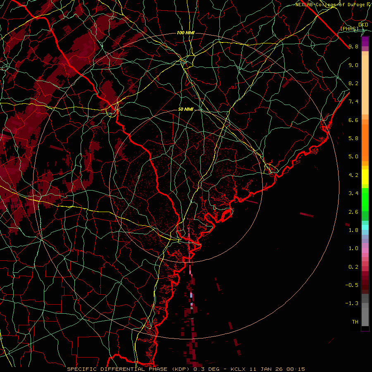
Task: Click the TH threshold label on the scale
Action: tap(355, 322)
